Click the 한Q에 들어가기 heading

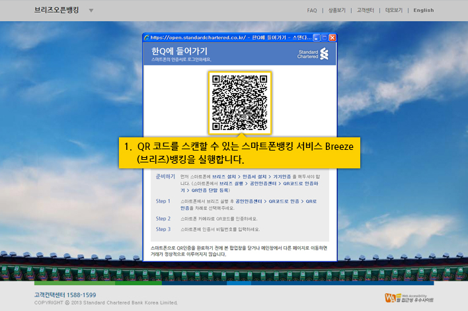[x=179, y=52]
